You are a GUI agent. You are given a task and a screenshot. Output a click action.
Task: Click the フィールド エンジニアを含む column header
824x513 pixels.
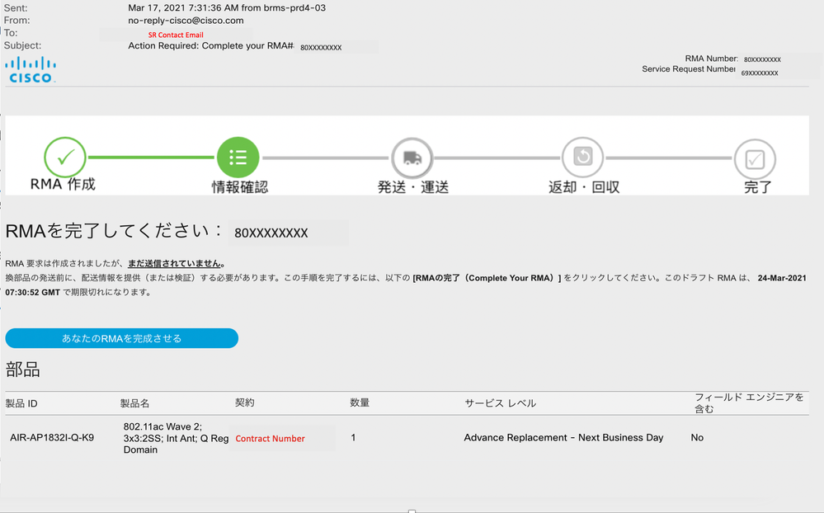coord(750,402)
